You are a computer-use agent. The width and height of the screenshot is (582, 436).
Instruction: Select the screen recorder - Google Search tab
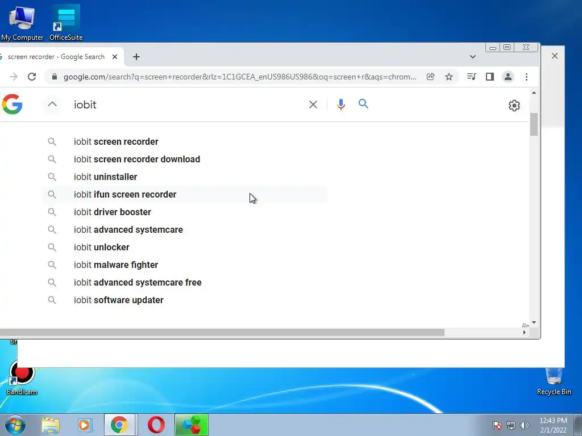(x=56, y=57)
